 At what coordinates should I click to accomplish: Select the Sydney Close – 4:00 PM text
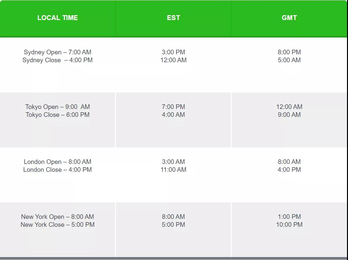coord(58,60)
